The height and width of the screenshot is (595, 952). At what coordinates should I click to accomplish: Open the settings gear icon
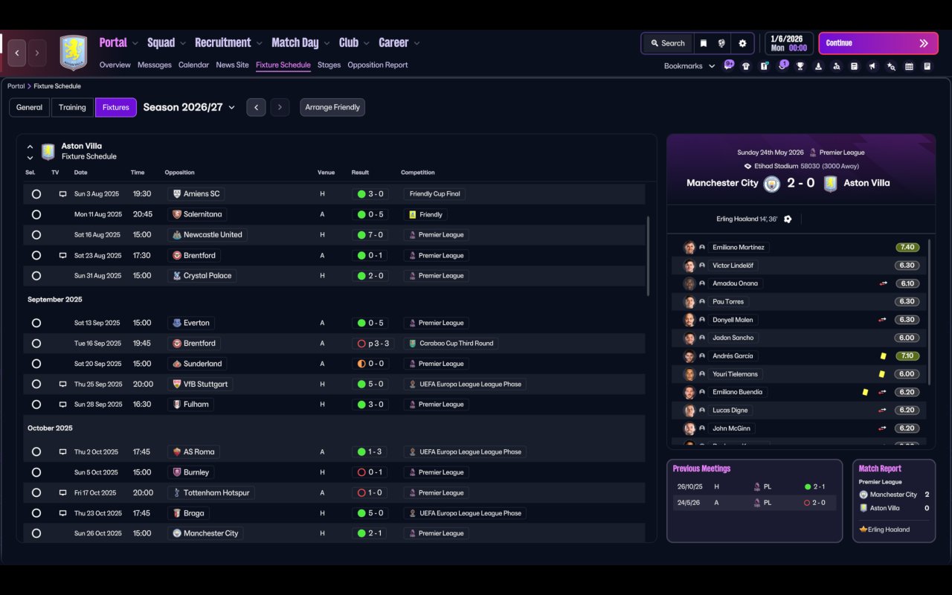pyautogui.click(x=742, y=43)
